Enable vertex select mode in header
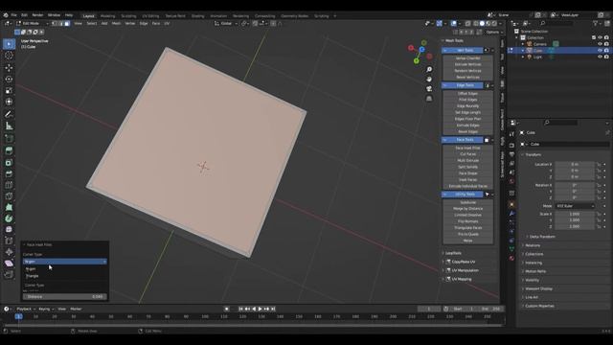Image resolution: width=613 pixels, height=345 pixels. pyautogui.click(x=55, y=23)
